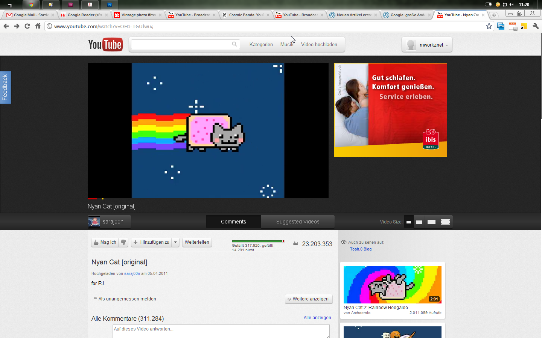This screenshot has width=542, height=338.
Task: Open the Tosh.0 Blog link
Action: point(361,249)
